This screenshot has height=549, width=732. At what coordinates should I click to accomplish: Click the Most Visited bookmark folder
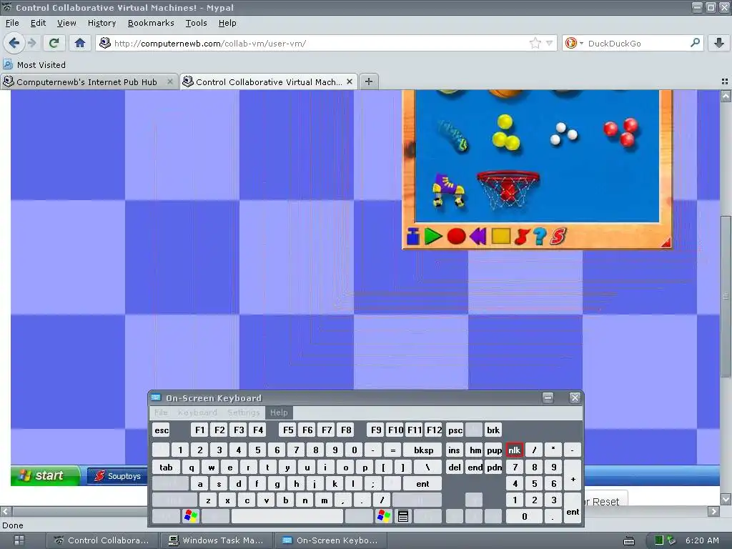click(x=34, y=65)
